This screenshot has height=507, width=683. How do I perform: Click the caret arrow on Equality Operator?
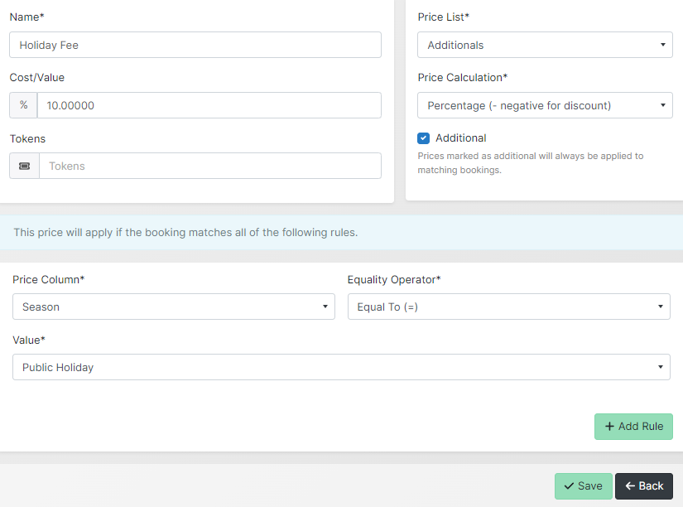click(660, 307)
